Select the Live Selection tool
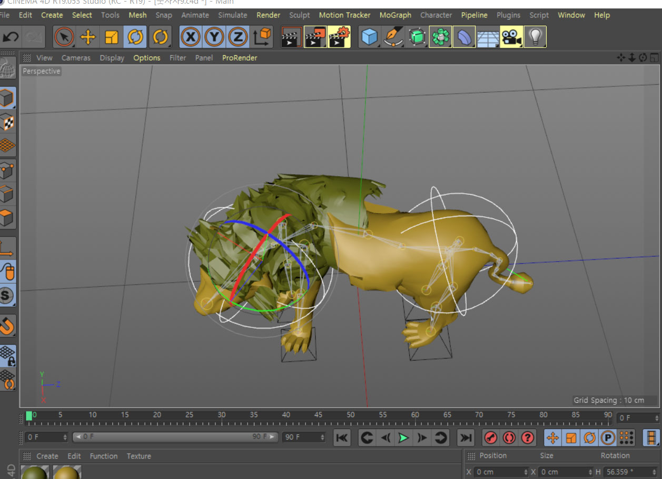This screenshot has width=662, height=479. click(x=64, y=37)
